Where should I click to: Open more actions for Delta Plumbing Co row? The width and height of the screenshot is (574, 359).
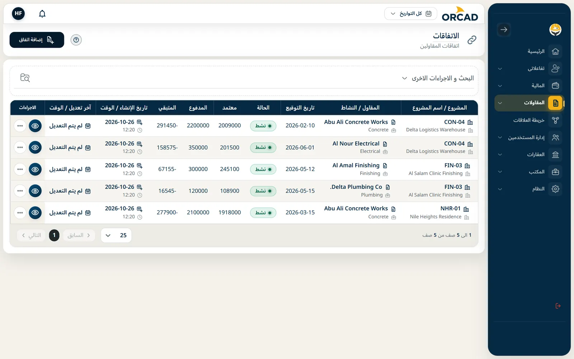[20, 191]
